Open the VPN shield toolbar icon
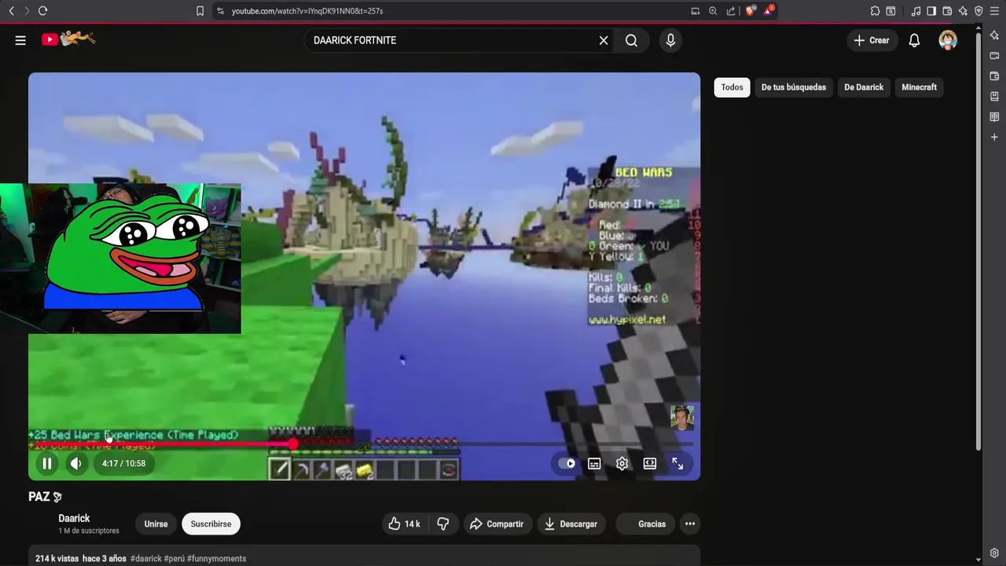 (978, 11)
